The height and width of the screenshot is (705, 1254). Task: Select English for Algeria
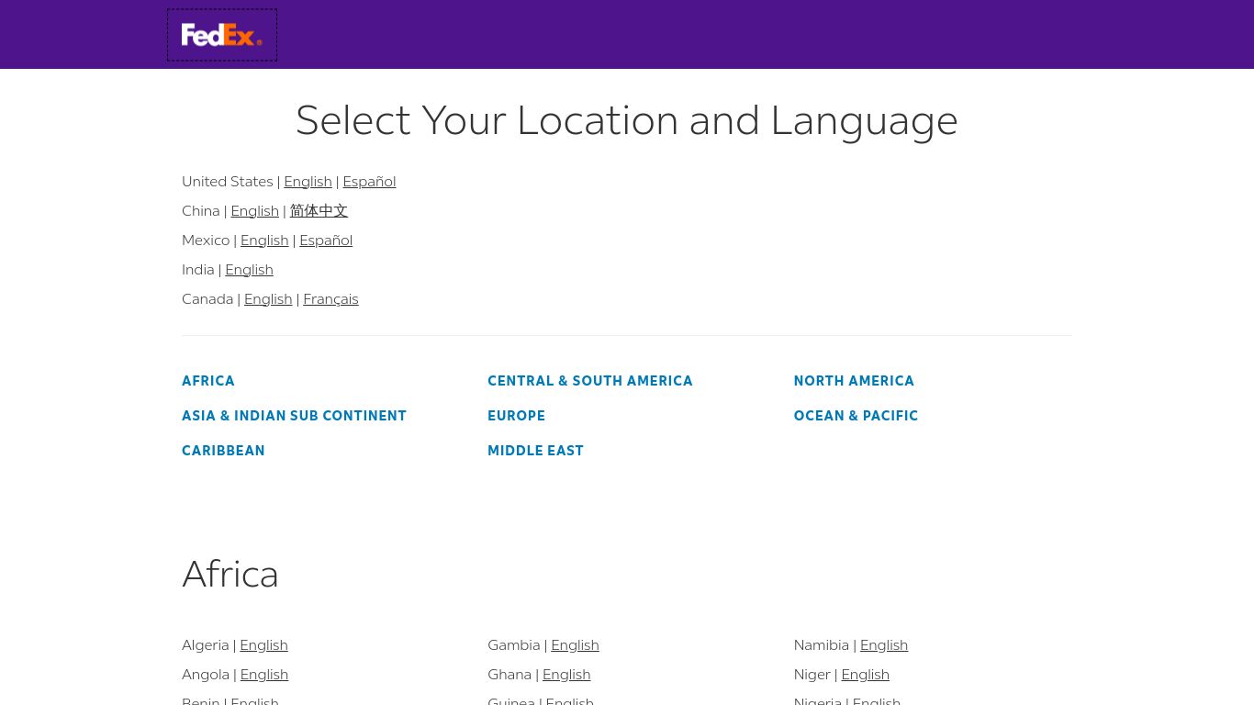tap(263, 645)
